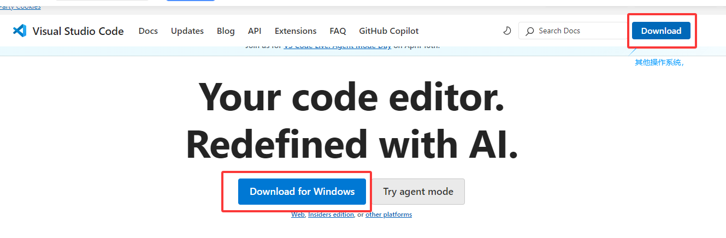Click the 'Your code editor.' heading
726x238 pixels.
[351, 97]
